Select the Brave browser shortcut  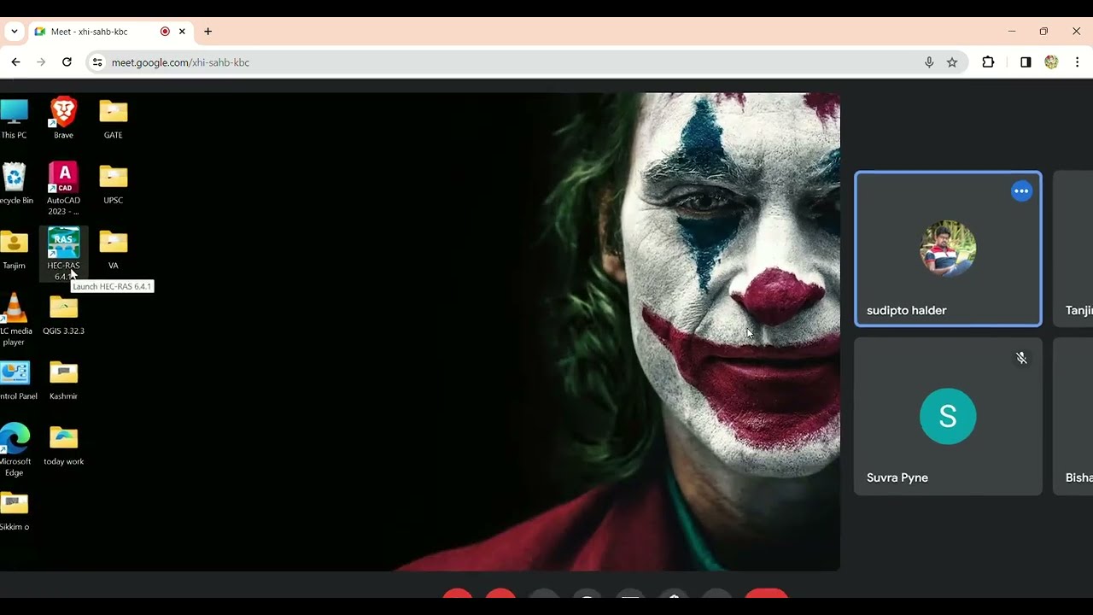pos(63,119)
